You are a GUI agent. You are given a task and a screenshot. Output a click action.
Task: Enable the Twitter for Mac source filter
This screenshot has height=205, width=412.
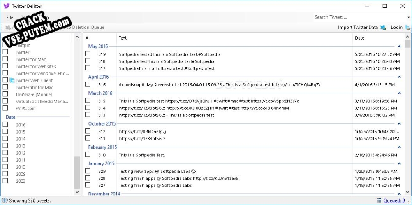click(x=5, y=59)
